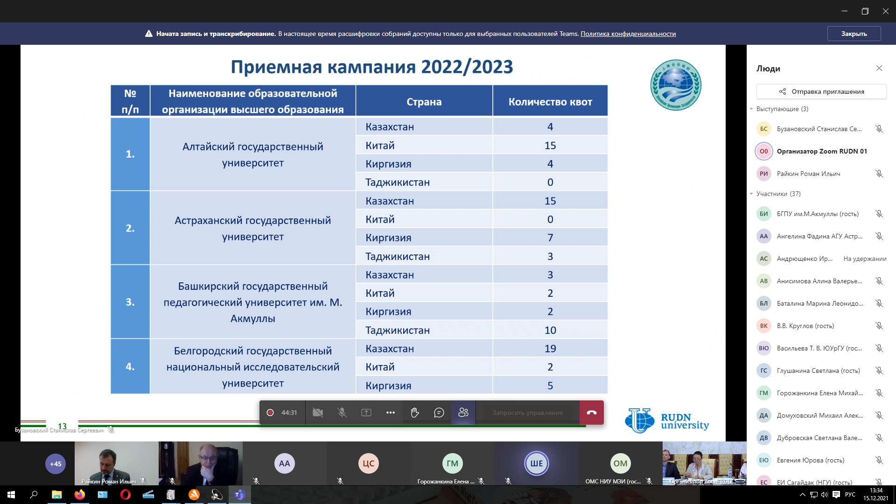896x504 pixels.
Task: Click mic icon beside Баталина Марина
Action: [879, 303]
